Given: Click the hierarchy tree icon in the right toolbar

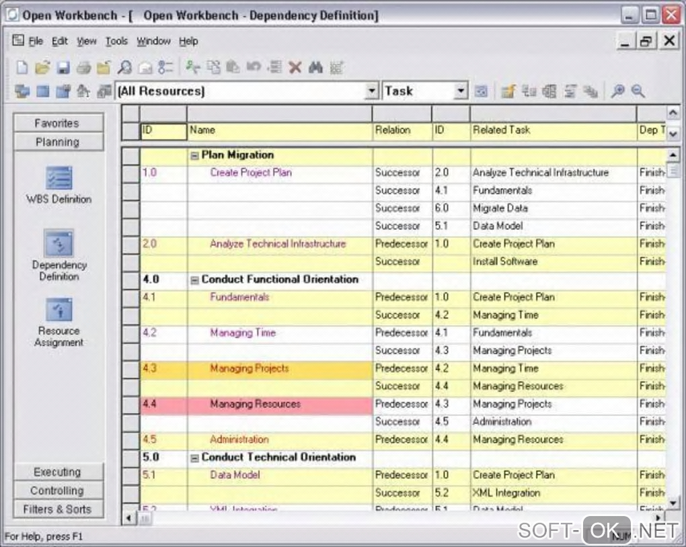Looking at the screenshot, I should pos(529,91).
